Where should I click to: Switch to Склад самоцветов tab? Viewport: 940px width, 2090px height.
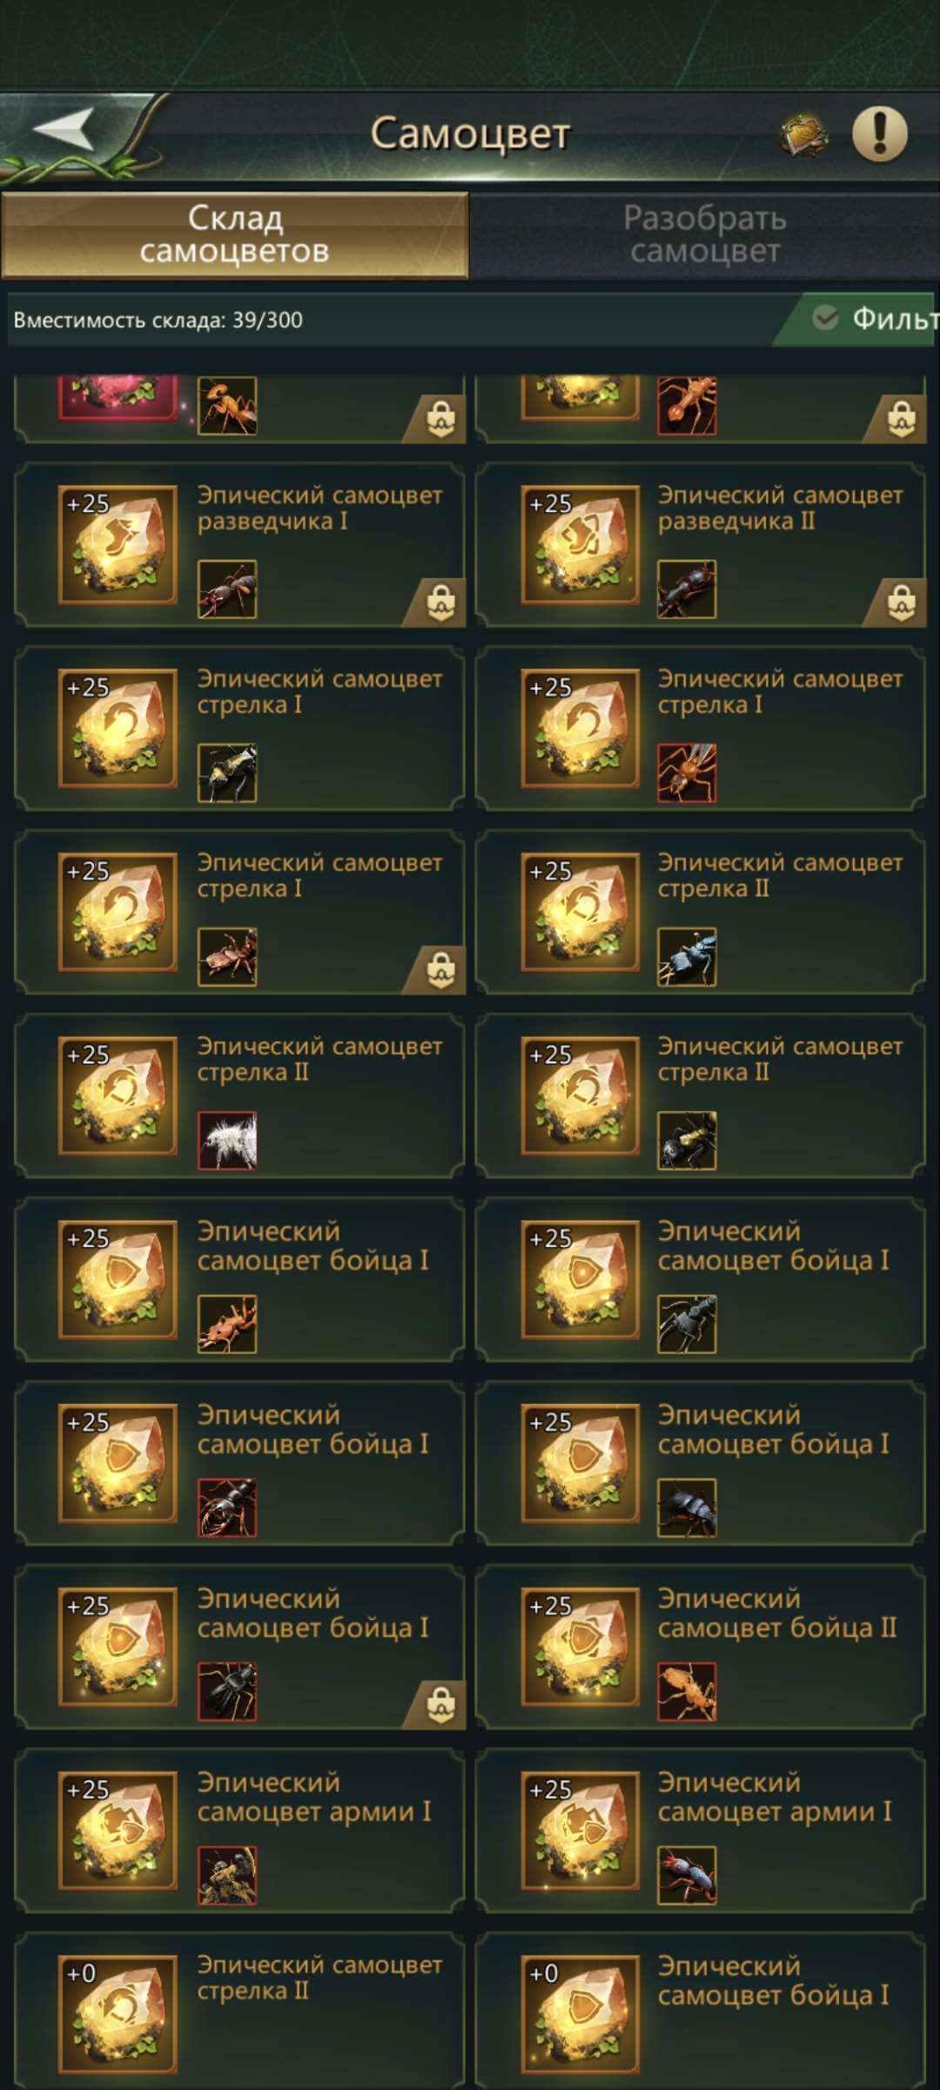(235, 235)
